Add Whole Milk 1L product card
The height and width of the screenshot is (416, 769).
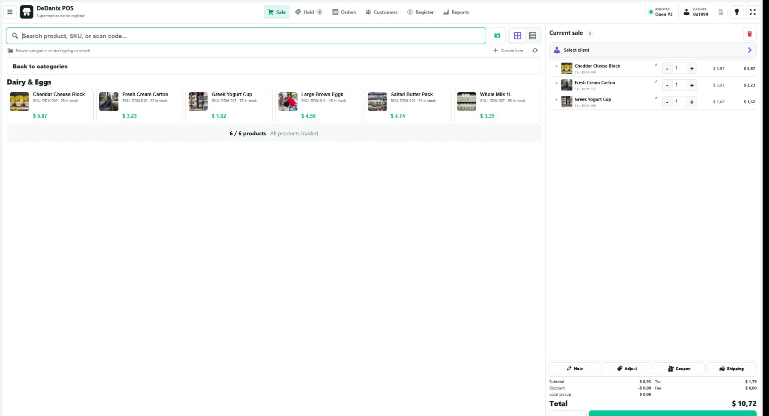tap(497, 106)
